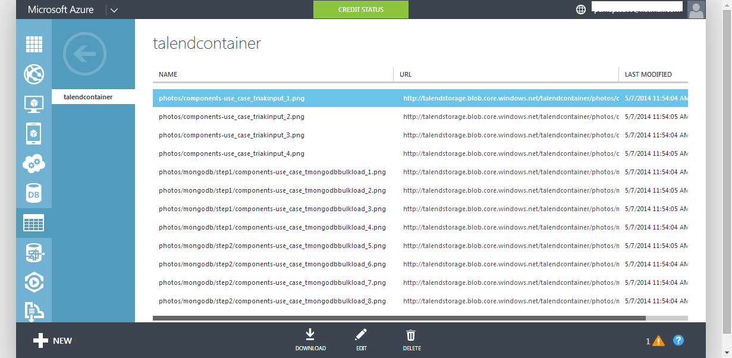
Task: Click the Microsoft Azure logo text
Action: 61,10
